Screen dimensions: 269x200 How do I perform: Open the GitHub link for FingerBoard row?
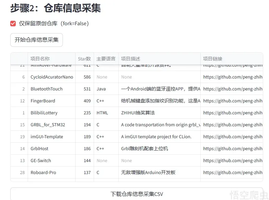(232, 101)
